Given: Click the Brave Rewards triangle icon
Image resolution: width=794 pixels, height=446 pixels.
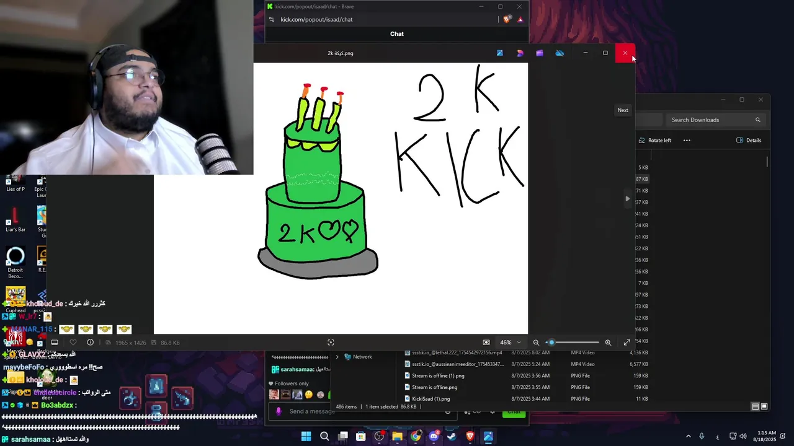Looking at the screenshot, I should pos(520,19).
